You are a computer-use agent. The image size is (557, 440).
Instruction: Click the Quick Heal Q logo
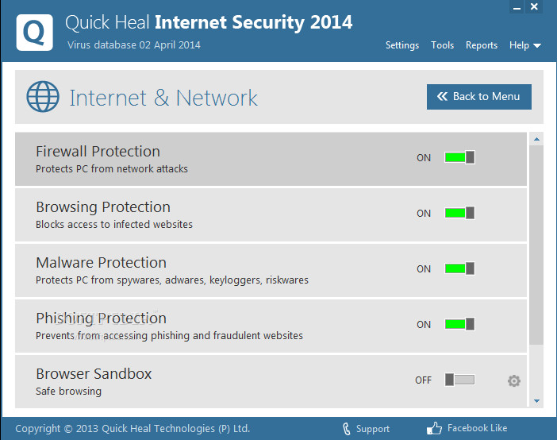[34, 33]
